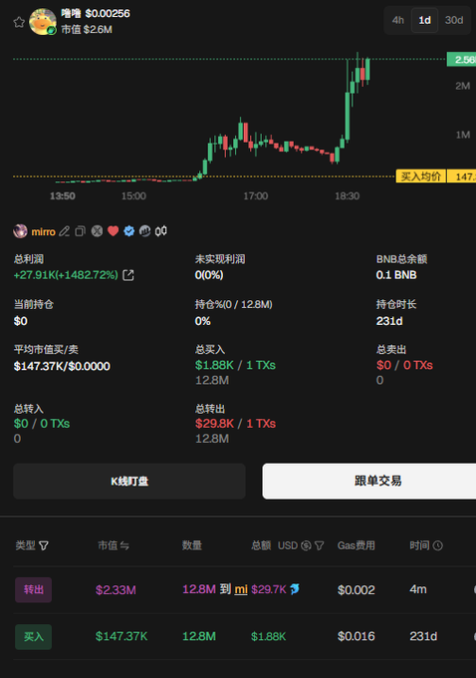Viewport: 476px width, 678px height.
Task: Select the 总买入 $1.88K / 1 TXs value
Action: point(235,365)
